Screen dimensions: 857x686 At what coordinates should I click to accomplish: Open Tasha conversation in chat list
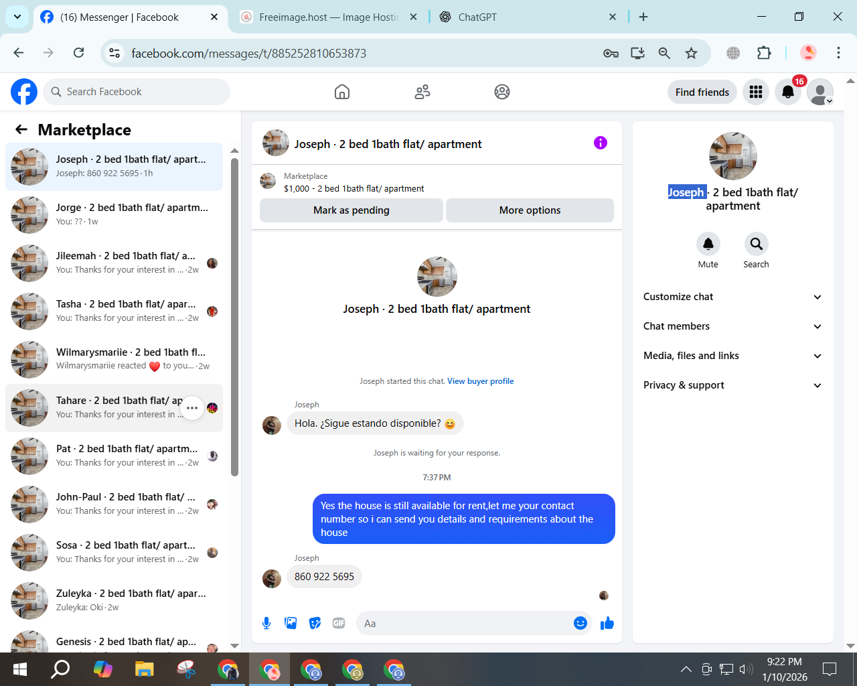pos(114,311)
